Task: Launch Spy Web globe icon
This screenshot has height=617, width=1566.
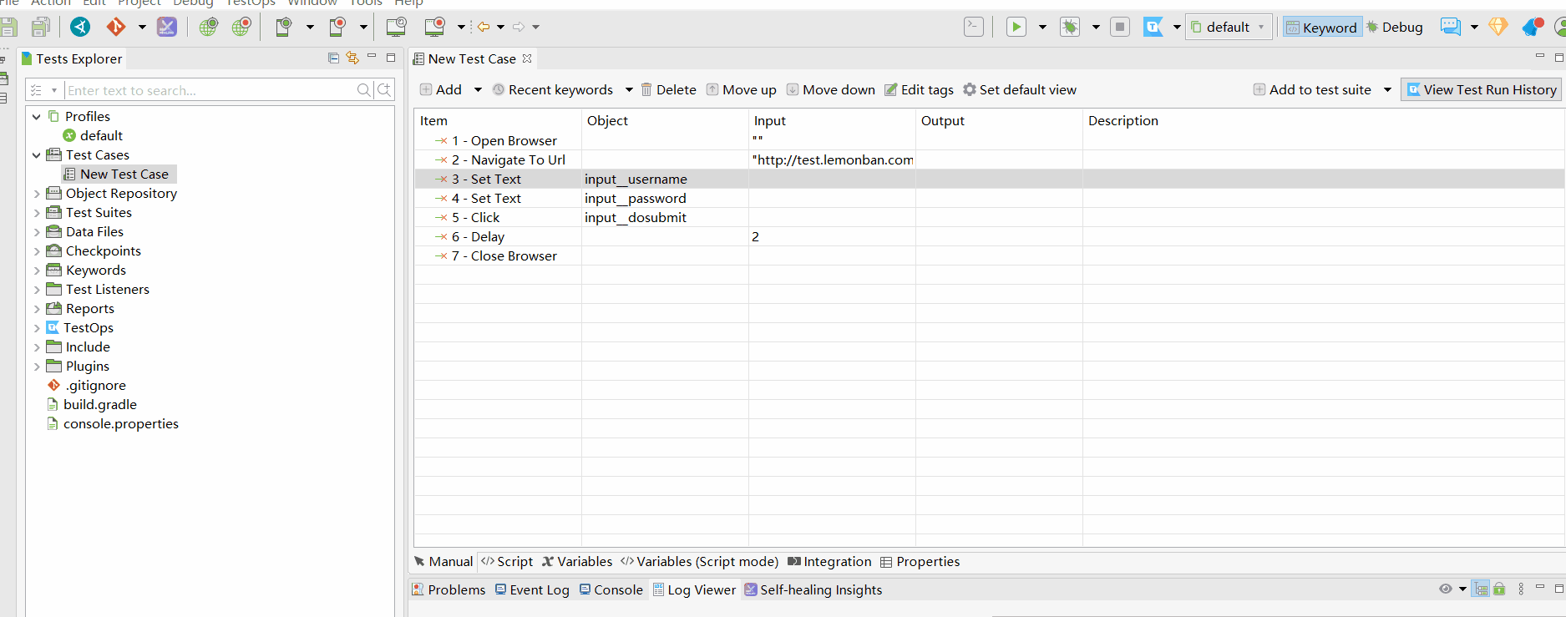Action: (x=208, y=27)
